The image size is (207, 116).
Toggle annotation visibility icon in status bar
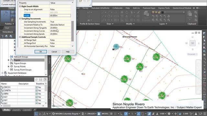tap(149, 114)
